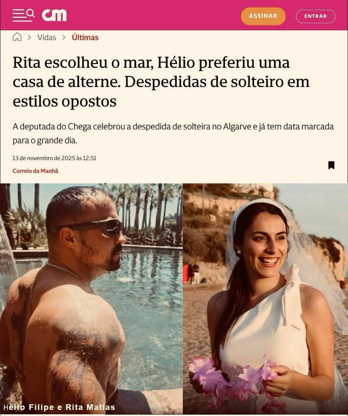The image size is (348, 416).
Task: Click the publication date 13 de novembro
Action: (x=55, y=158)
